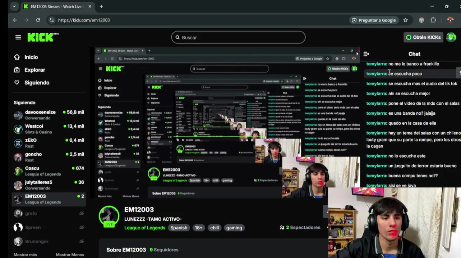Open offline grafo channel

click(x=49, y=213)
